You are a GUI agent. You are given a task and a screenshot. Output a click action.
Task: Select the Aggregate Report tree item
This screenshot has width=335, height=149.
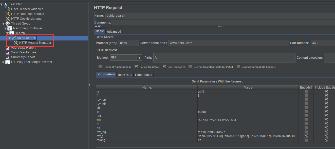(23, 48)
